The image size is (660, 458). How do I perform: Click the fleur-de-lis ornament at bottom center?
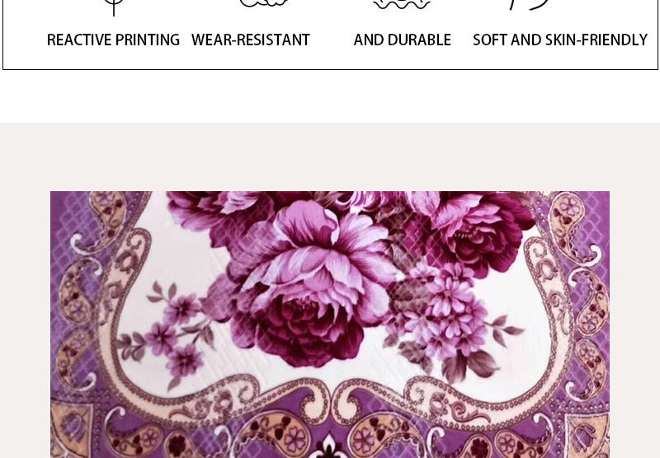(x=329, y=447)
